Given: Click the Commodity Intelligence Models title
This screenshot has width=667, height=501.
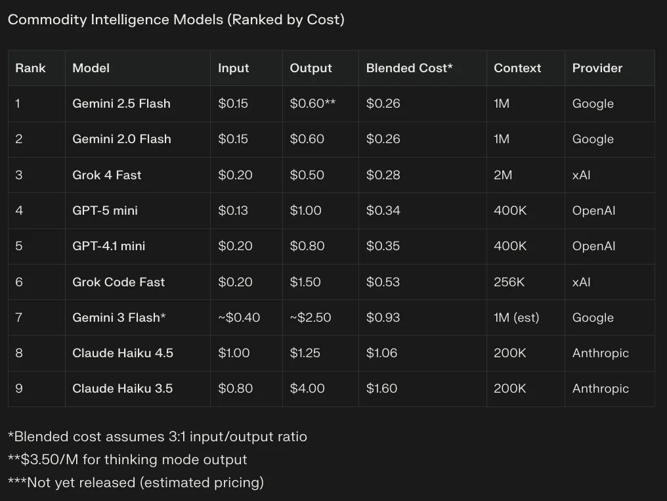Looking at the screenshot, I should [176, 20].
